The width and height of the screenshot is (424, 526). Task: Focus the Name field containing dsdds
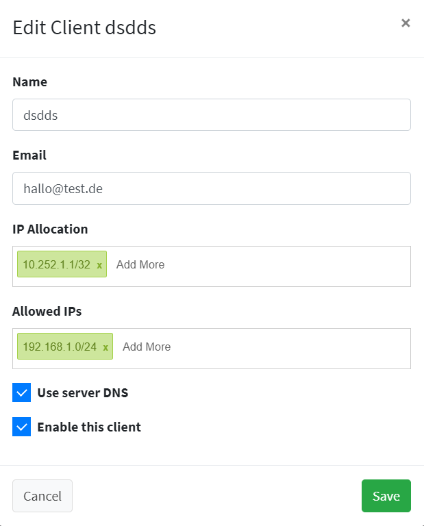click(212, 115)
